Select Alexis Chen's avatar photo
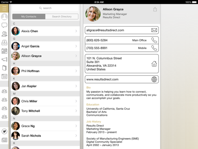 click(x=16, y=31)
